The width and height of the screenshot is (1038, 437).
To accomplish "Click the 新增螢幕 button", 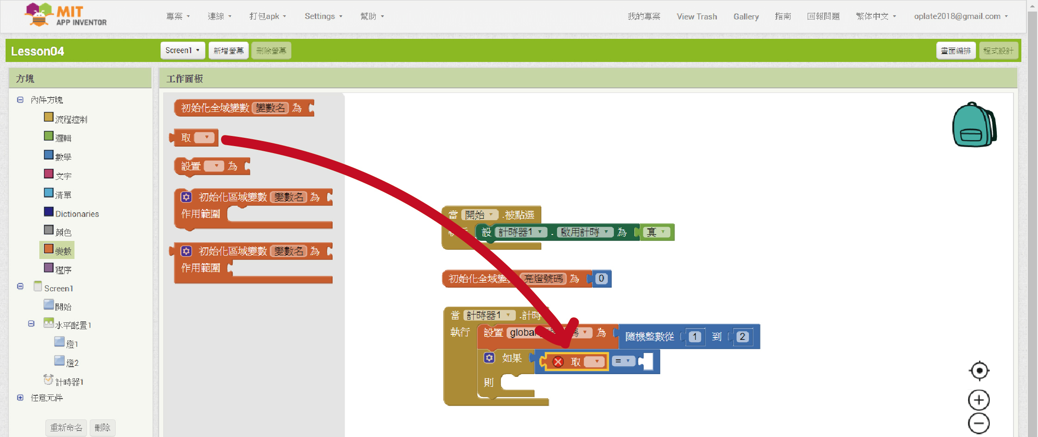I will click(x=229, y=50).
